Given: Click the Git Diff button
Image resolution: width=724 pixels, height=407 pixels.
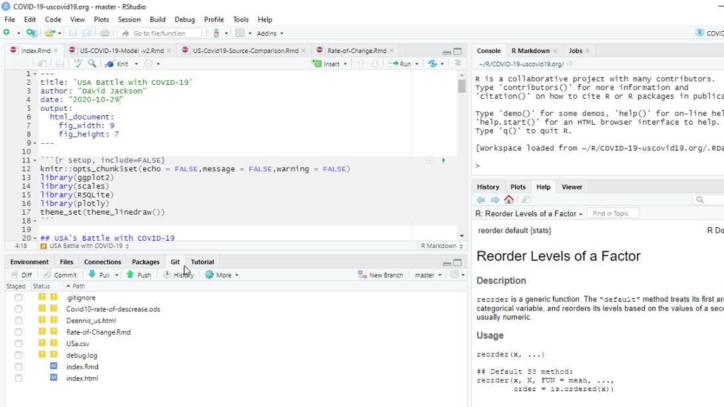Looking at the screenshot, I should (21, 275).
